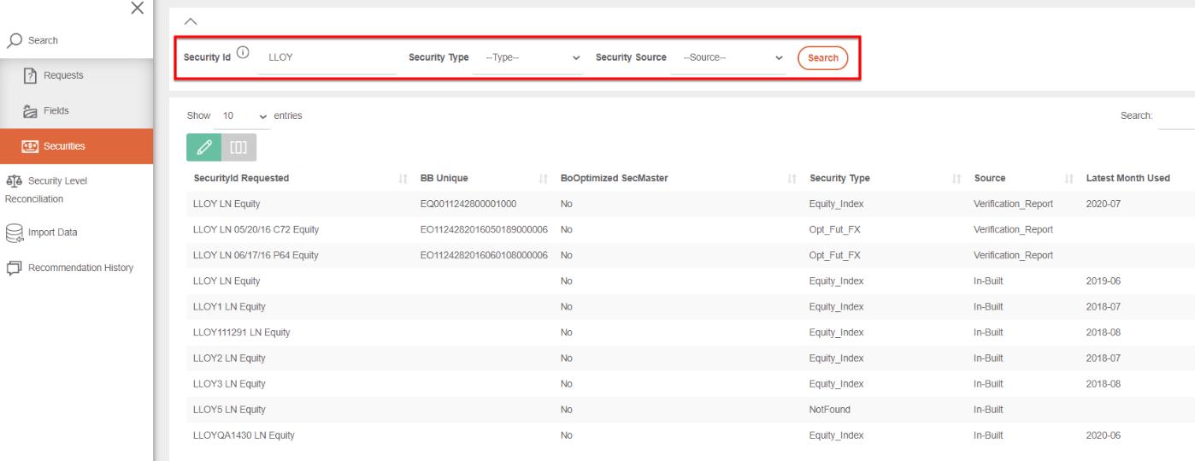The image size is (1195, 461).
Task: Click the Security Id info icon
Action: [244, 56]
